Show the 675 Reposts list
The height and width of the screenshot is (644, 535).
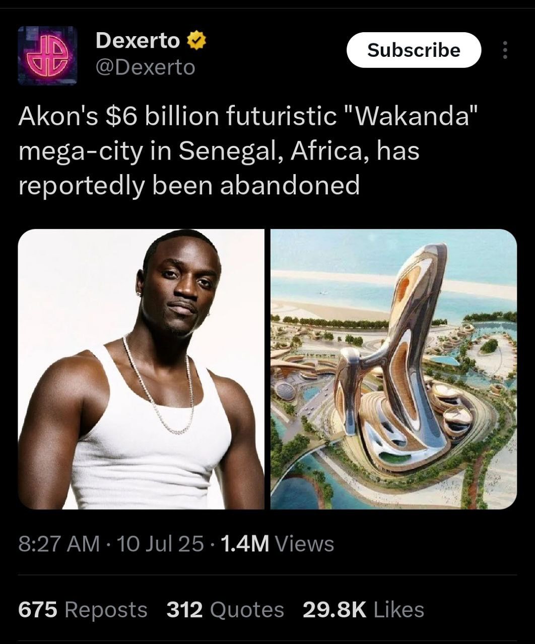pos(83,610)
